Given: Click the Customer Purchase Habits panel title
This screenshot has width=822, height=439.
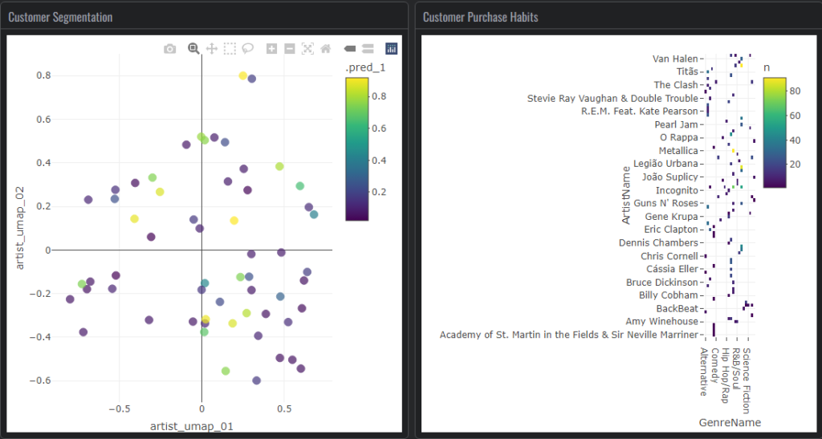Looking at the screenshot, I should (480, 17).
